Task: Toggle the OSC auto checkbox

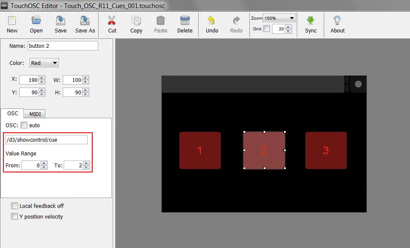Action: [24, 125]
